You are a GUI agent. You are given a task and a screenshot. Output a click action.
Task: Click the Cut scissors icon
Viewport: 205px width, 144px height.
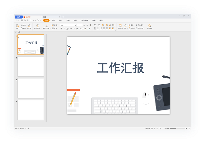tap(22, 25)
